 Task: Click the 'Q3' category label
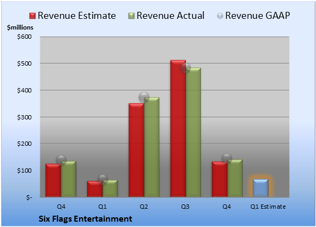pyautogui.click(x=185, y=207)
